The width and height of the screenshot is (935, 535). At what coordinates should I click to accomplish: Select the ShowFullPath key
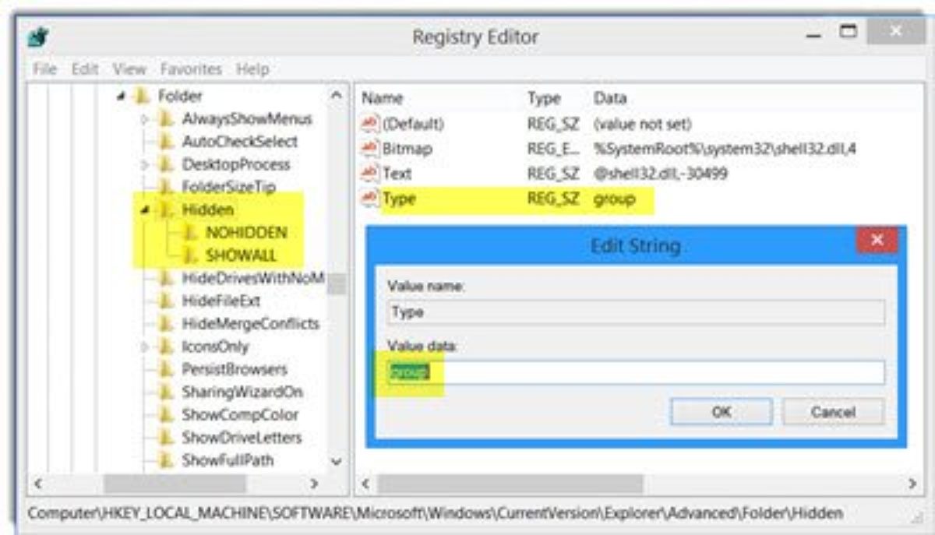228,461
